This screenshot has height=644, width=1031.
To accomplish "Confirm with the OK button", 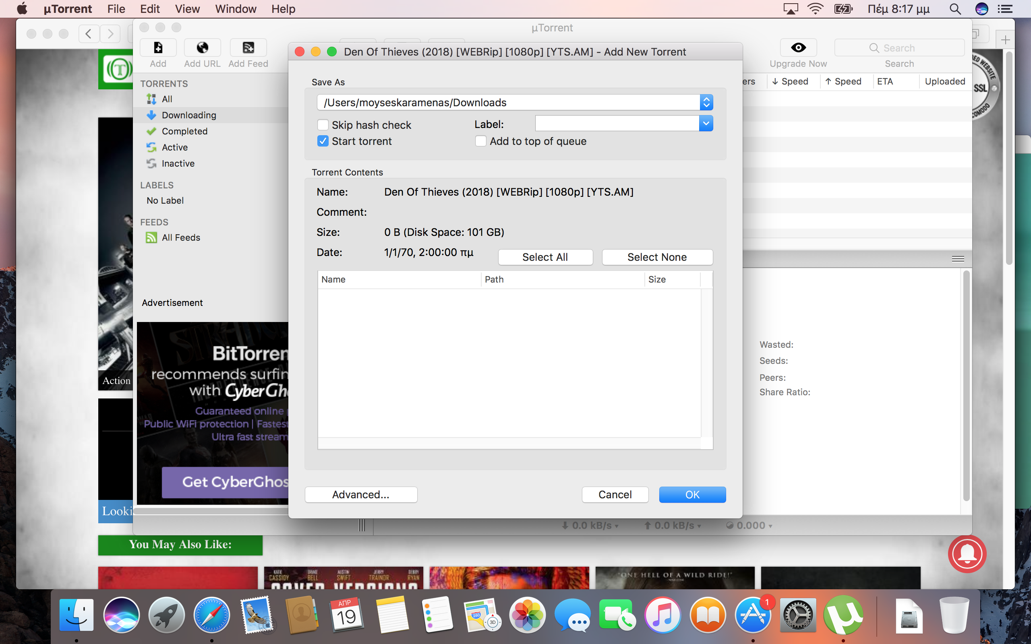I will coord(692,495).
